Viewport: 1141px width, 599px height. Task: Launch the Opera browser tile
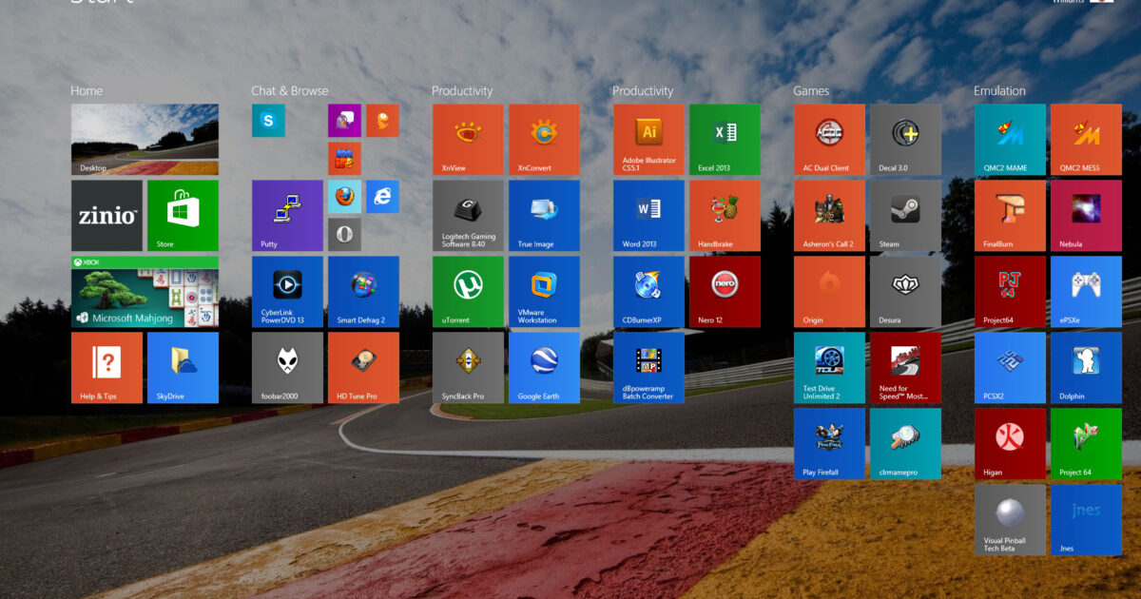point(344,235)
